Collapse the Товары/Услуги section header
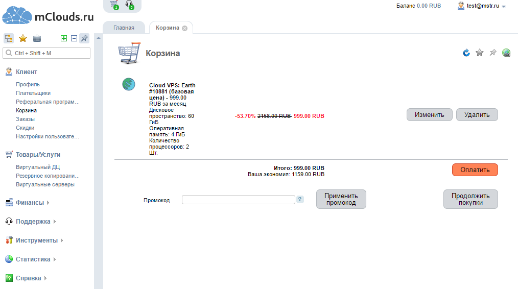This screenshot has height=289, width=518. (x=38, y=154)
